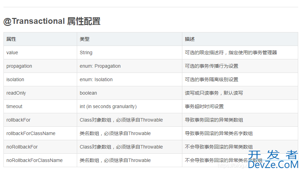
Task: Click the int (in seconds granularity) cell
Action: [x=108, y=106]
